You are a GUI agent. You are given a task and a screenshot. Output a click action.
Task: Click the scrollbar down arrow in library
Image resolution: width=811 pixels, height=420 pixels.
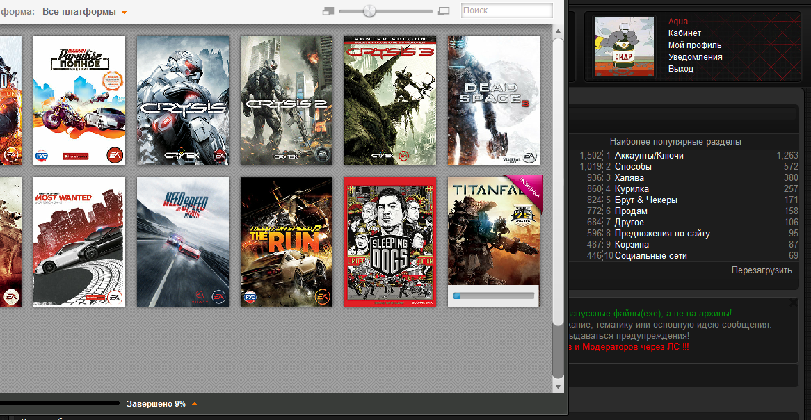pyautogui.click(x=558, y=387)
